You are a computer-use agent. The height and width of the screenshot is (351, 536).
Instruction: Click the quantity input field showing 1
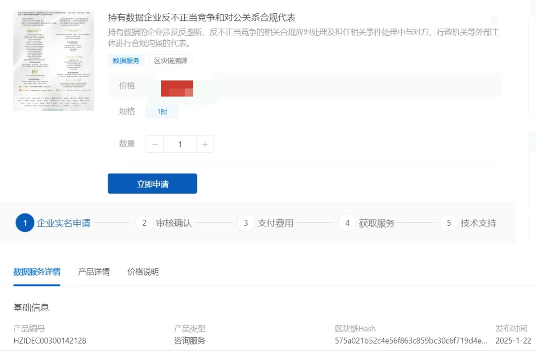click(180, 144)
